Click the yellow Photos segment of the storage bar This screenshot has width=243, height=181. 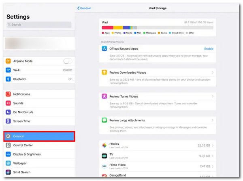pyautogui.click(x=118, y=28)
